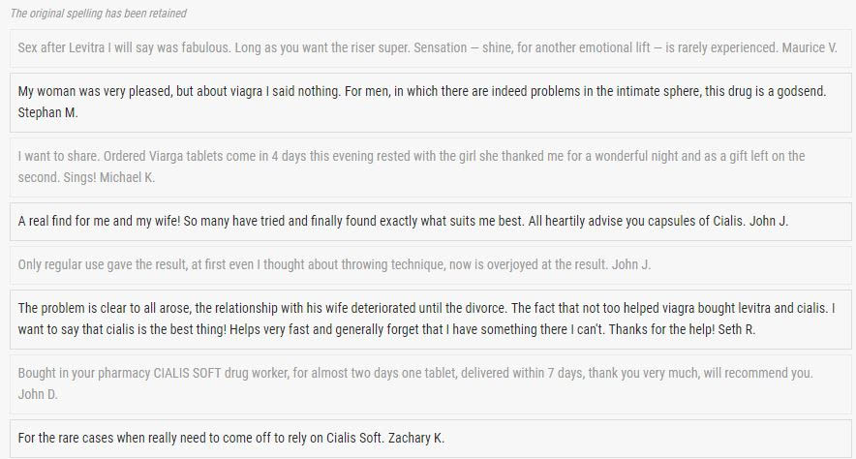Screen dimensions: 856x459
Task: Click 'My woman was very pleased' sentence
Action: click(96, 91)
